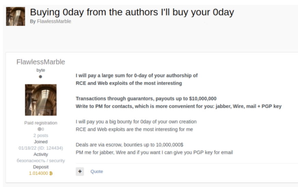The image size is (298, 187).
Task: Click the FlawlessMarble username above the avatar
Action: (x=41, y=62)
